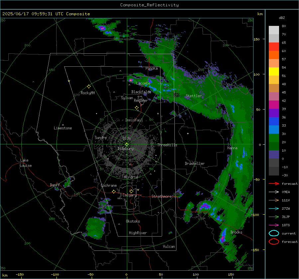Click the 150 tick on right vertical axis

256,39
